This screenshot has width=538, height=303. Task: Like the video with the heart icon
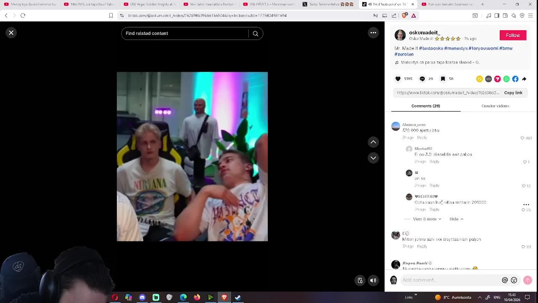398,79
